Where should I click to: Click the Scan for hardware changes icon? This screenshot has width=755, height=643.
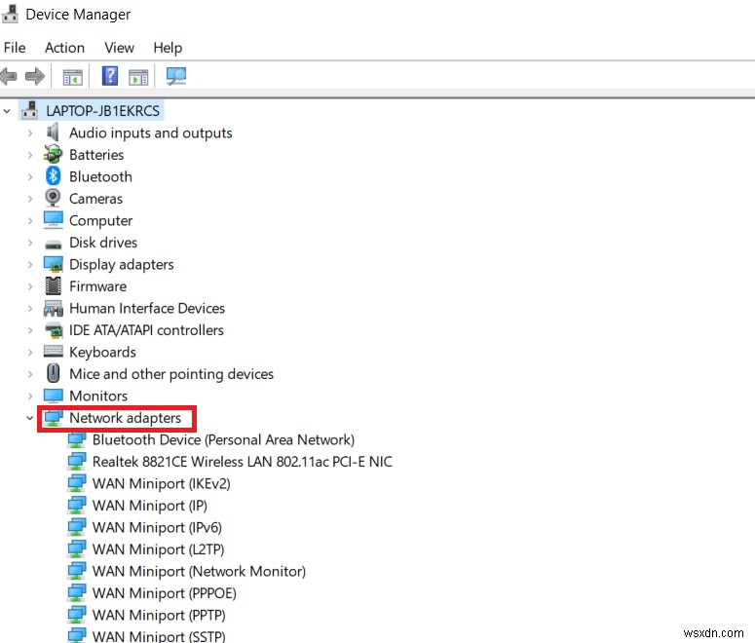(x=175, y=76)
